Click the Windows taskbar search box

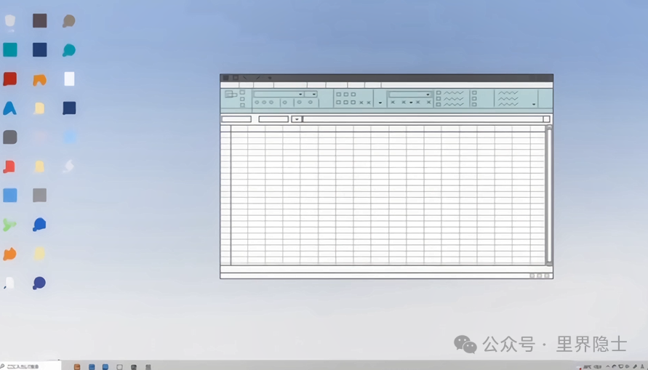pos(31,366)
